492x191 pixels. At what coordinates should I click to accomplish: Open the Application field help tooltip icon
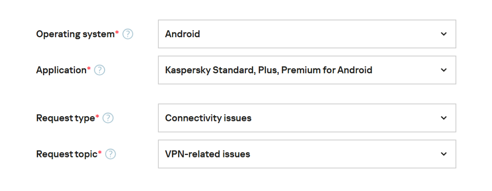(x=100, y=70)
